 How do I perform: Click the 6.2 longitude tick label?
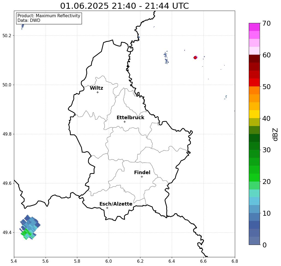tap(140, 261)
